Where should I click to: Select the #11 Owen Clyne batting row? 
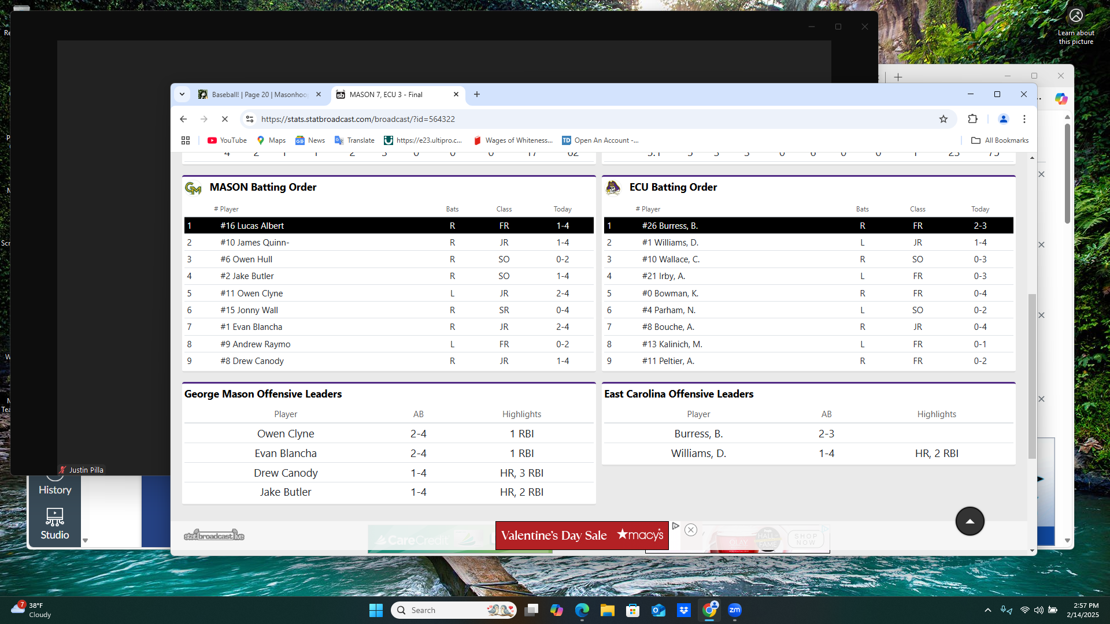click(389, 294)
